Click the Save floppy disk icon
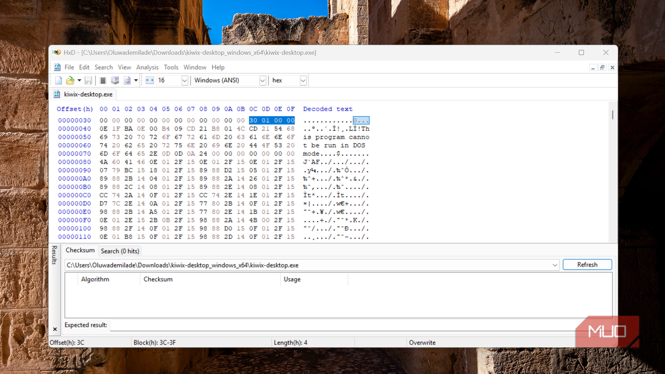665x374 pixels. click(x=88, y=80)
